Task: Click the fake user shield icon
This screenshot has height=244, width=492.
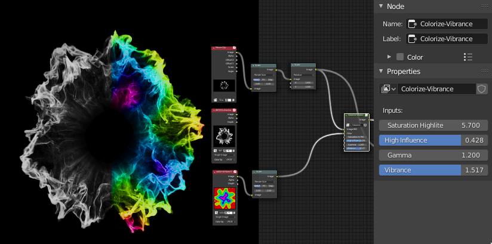Action: [482, 89]
